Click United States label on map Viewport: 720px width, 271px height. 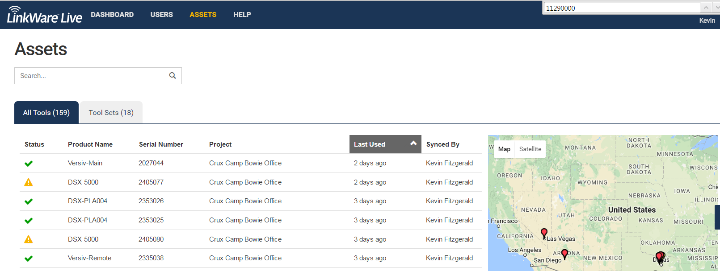[632, 210]
